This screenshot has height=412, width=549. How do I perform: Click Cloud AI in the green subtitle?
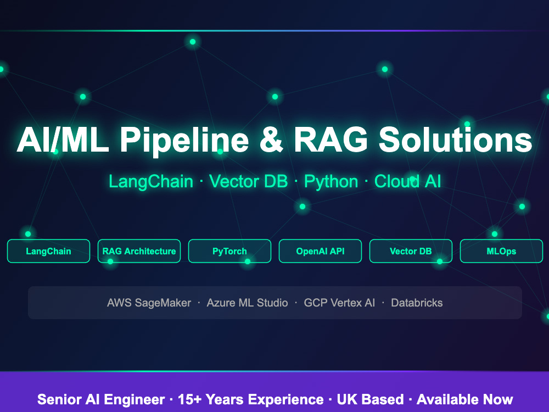click(407, 181)
